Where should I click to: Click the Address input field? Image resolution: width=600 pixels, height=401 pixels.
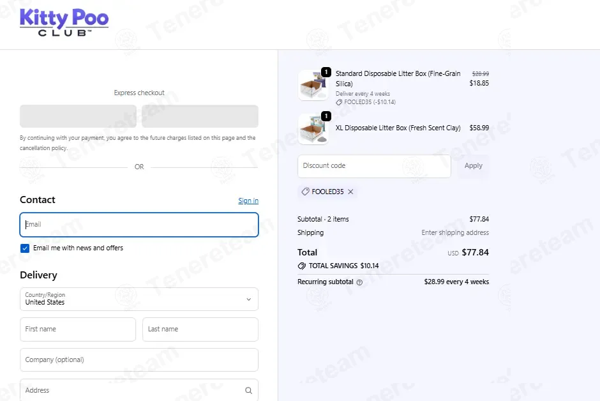(x=139, y=390)
